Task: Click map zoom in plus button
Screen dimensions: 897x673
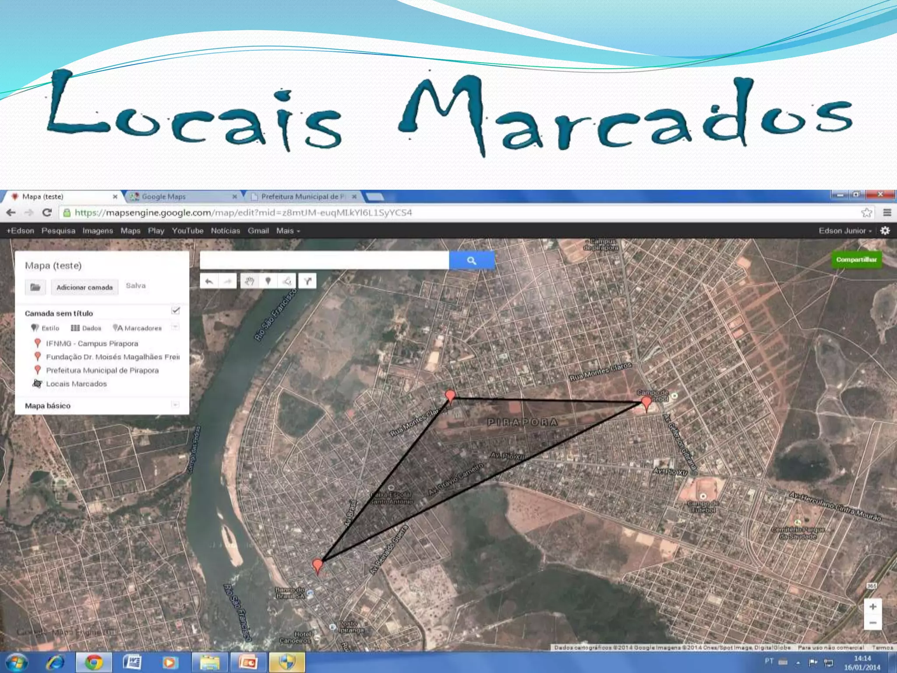Action: [x=872, y=607]
